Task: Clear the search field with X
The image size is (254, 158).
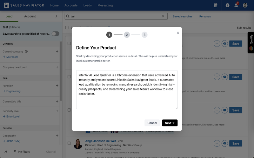Action: [163, 16]
